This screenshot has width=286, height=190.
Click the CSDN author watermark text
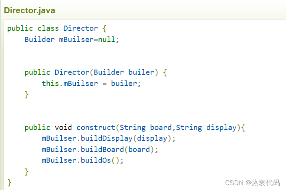(x=252, y=183)
